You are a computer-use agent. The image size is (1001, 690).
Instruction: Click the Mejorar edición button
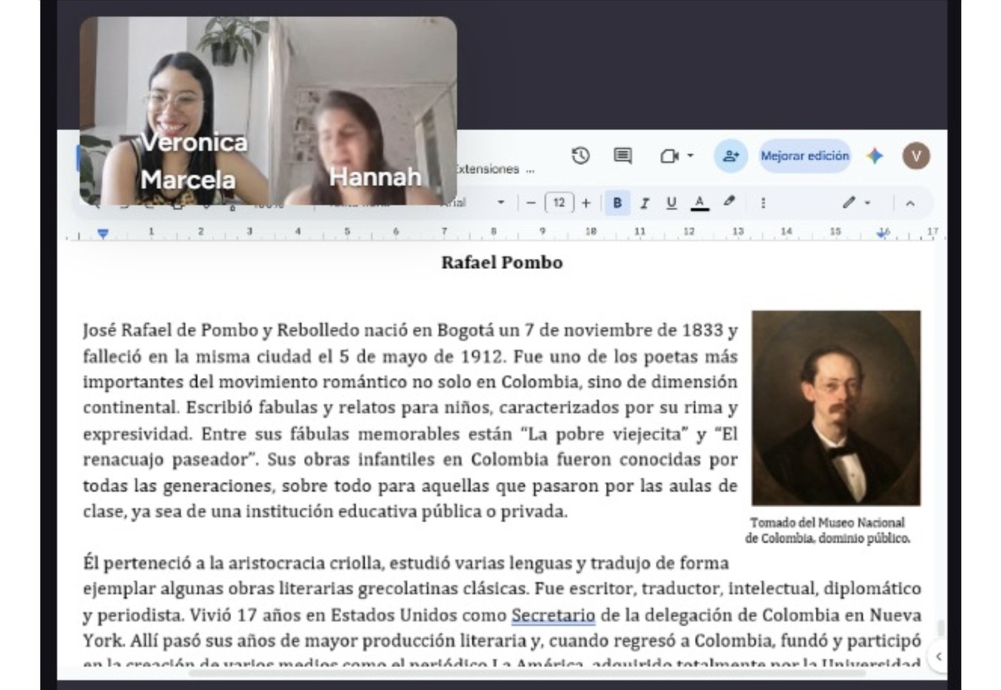pyautogui.click(x=805, y=156)
